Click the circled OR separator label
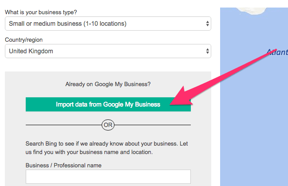 coord(108,125)
